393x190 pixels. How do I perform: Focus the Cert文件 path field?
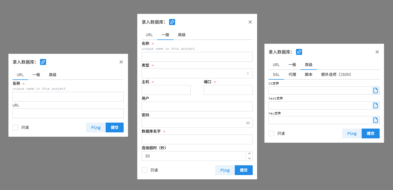[x=320, y=105]
